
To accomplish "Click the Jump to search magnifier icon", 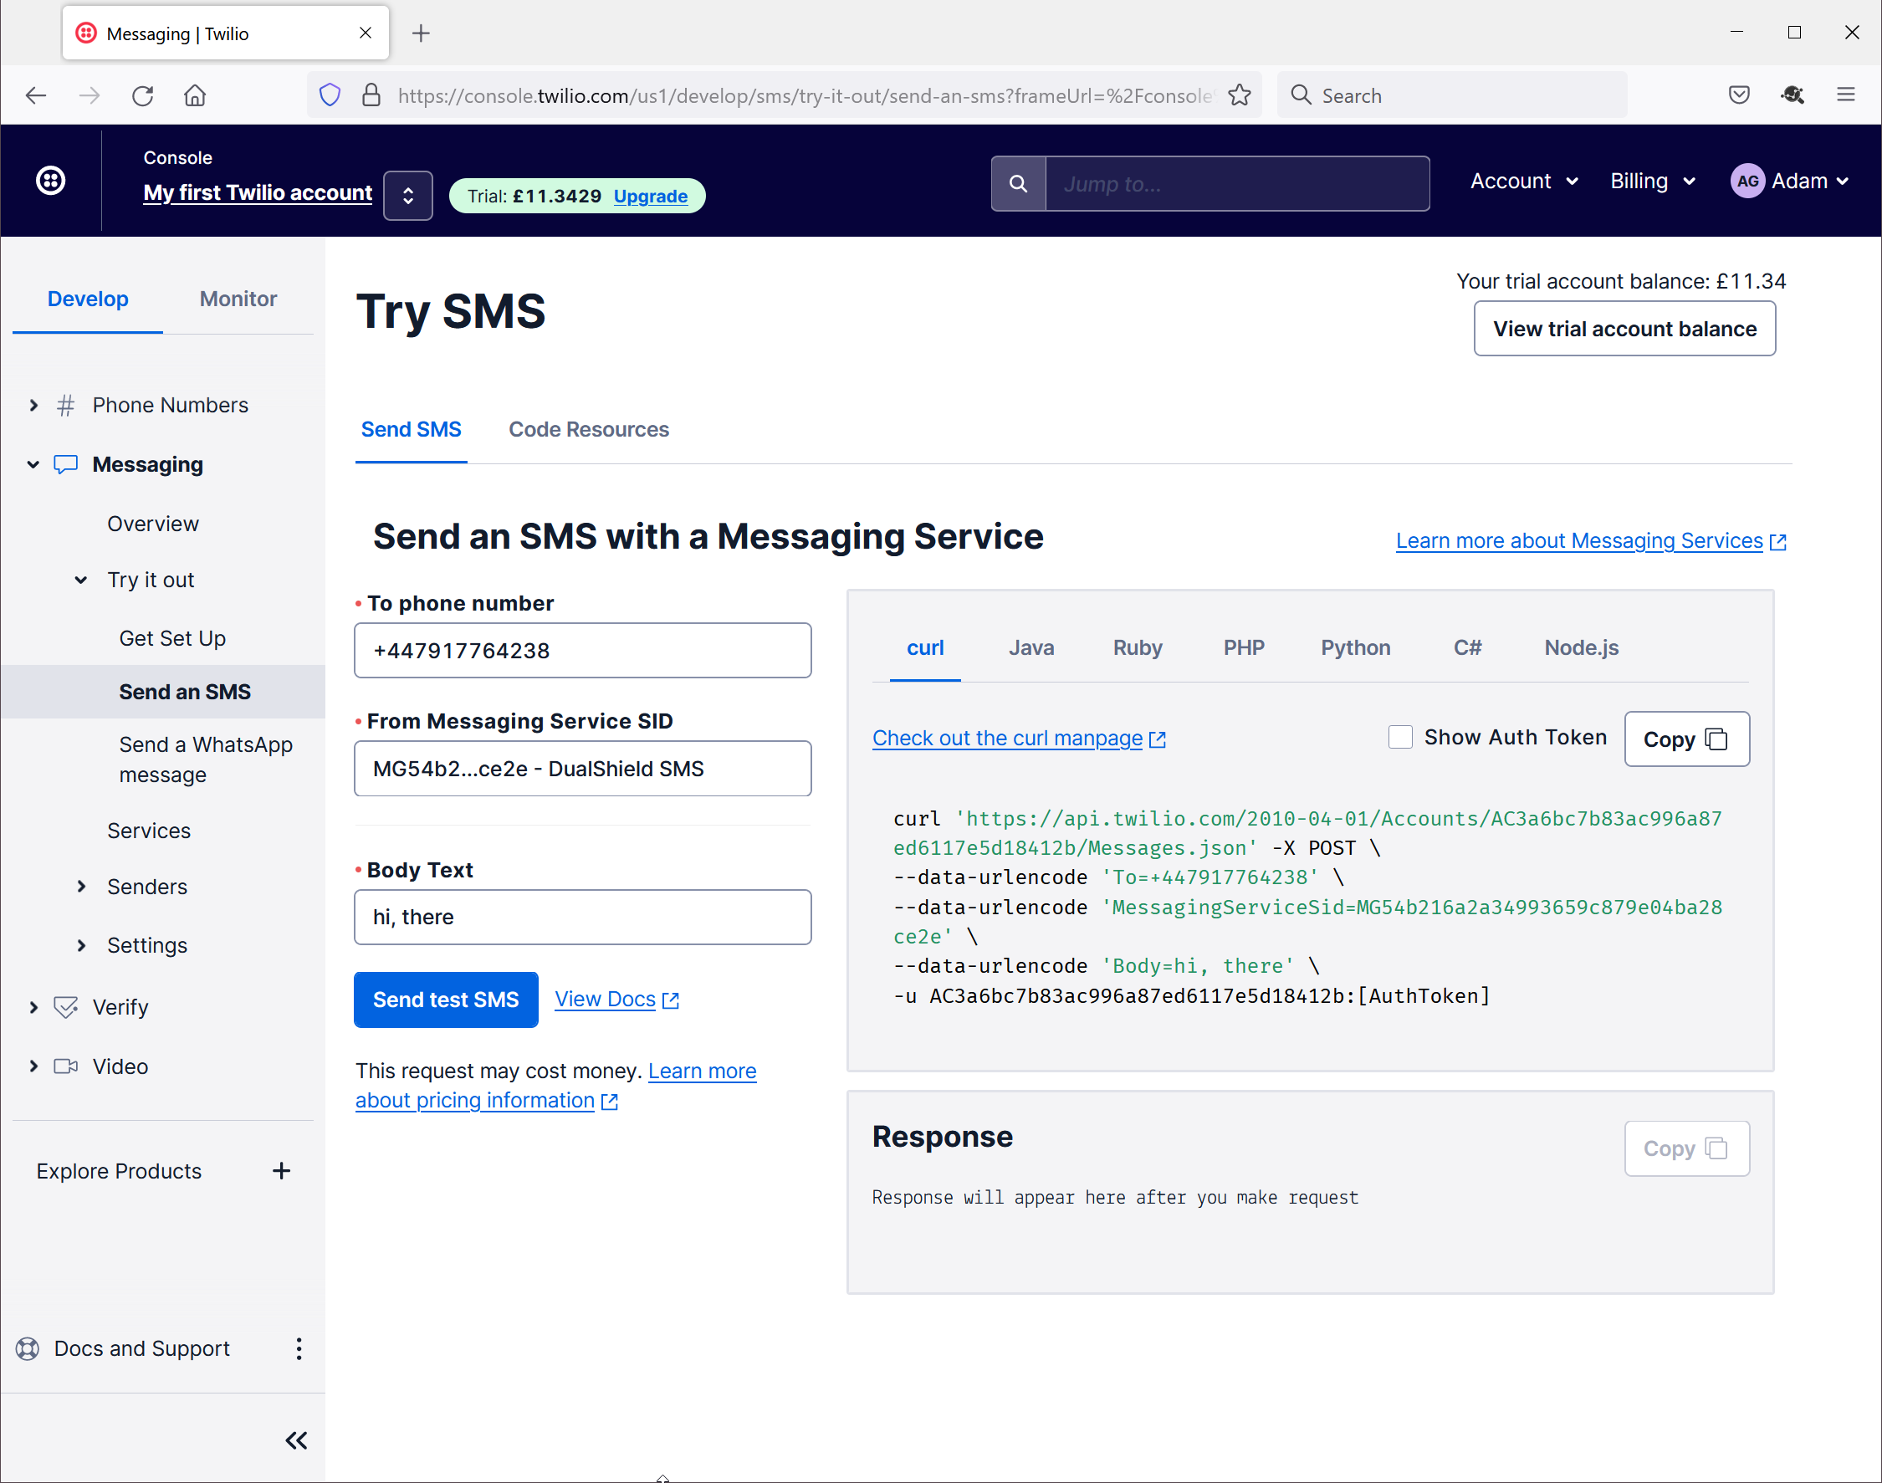I will click(1018, 183).
